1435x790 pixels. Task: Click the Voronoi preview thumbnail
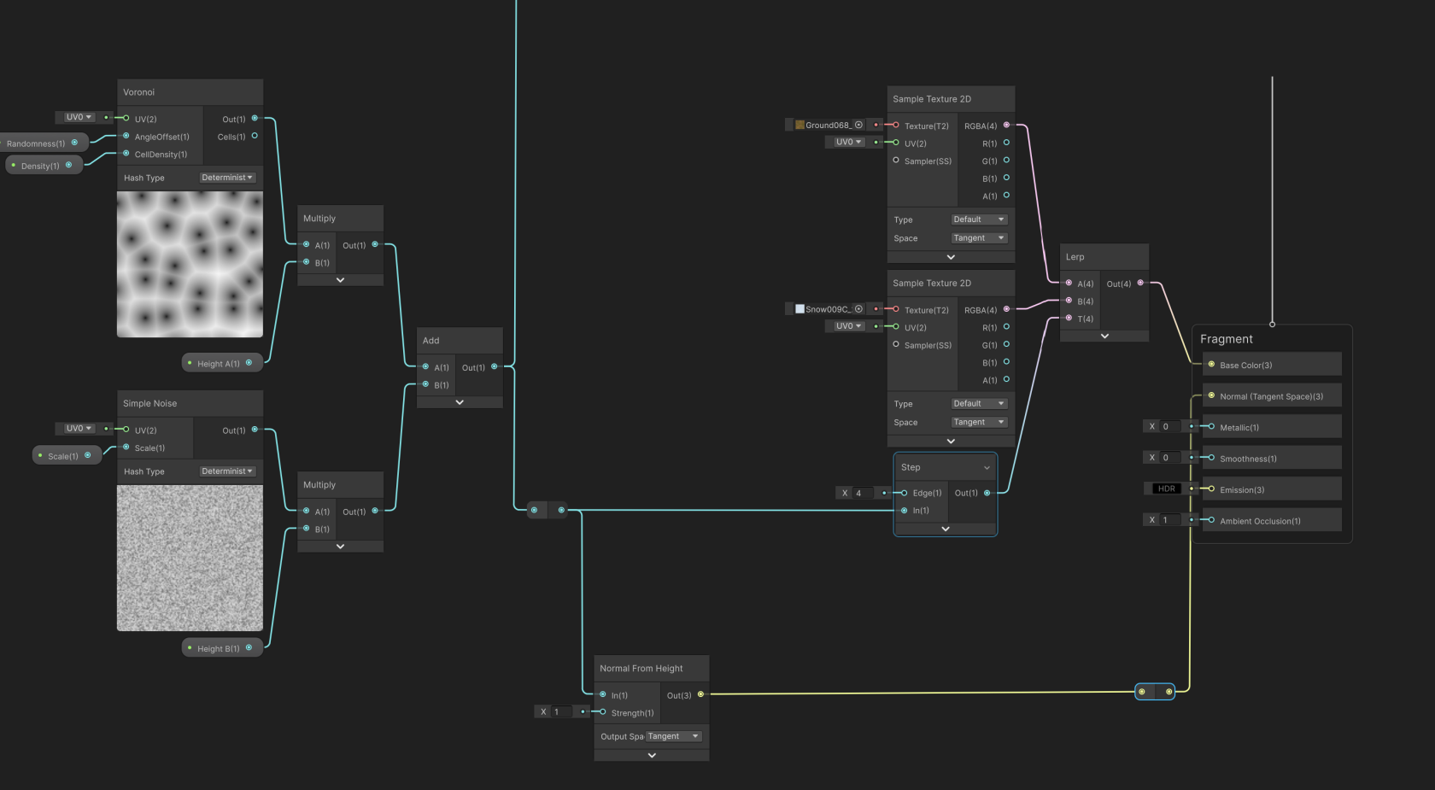[190, 264]
